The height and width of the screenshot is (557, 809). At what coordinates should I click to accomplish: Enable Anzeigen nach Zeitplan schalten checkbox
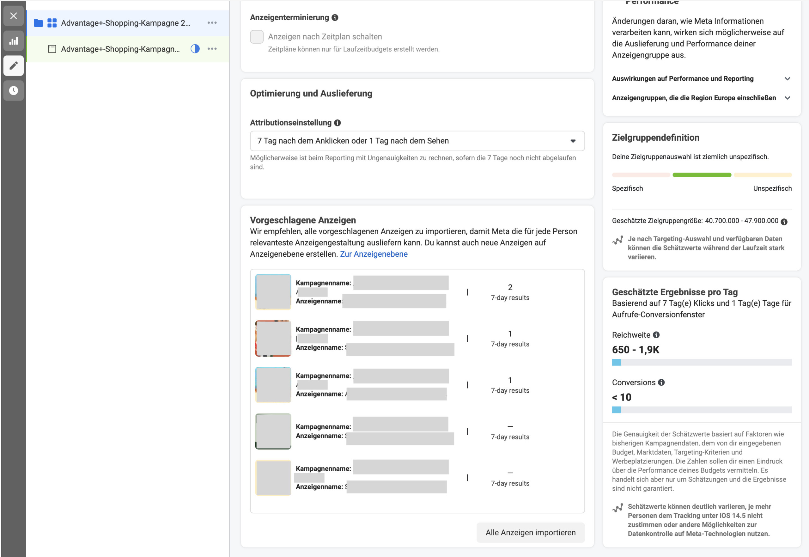257,37
